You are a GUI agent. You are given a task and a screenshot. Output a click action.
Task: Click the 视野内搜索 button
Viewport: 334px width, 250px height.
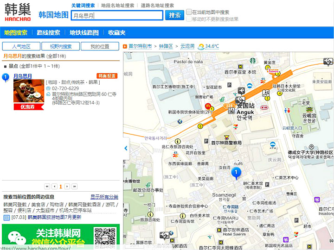[x=60, y=46]
